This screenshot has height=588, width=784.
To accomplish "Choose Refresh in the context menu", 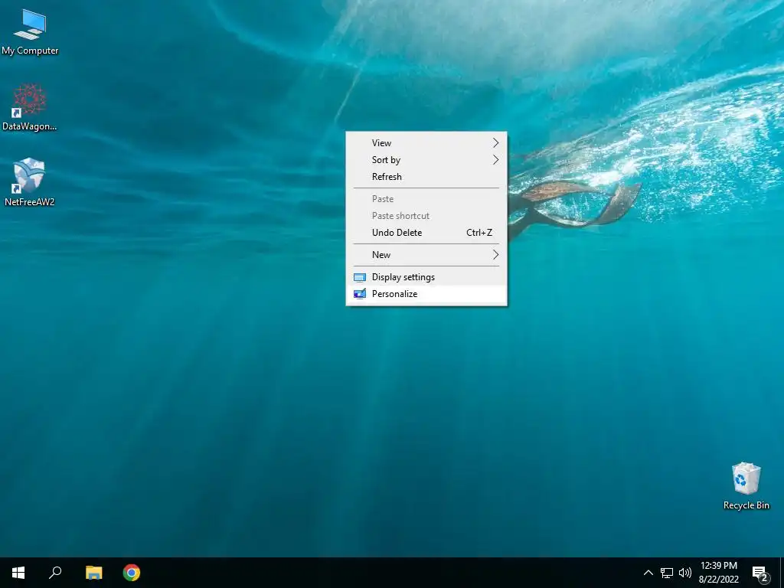I will pos(426,177).
